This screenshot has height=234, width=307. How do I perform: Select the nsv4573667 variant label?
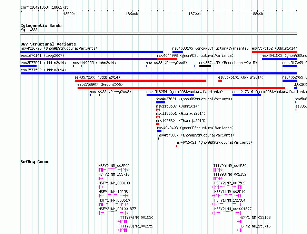[196, 135]
